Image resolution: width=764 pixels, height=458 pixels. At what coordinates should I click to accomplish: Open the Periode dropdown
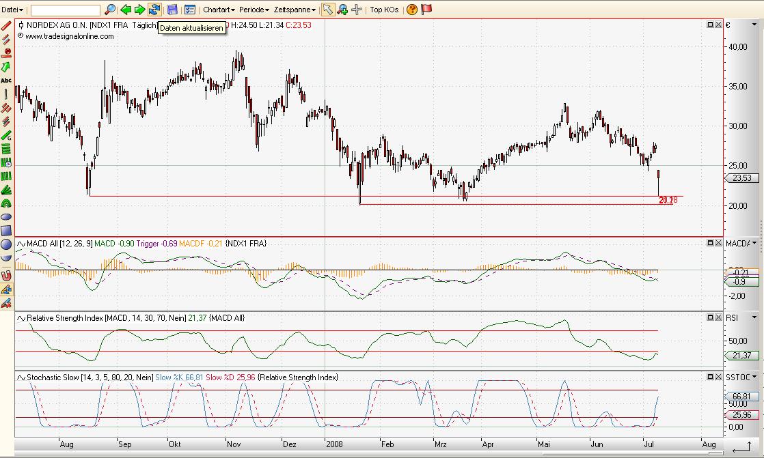[254, 10]
